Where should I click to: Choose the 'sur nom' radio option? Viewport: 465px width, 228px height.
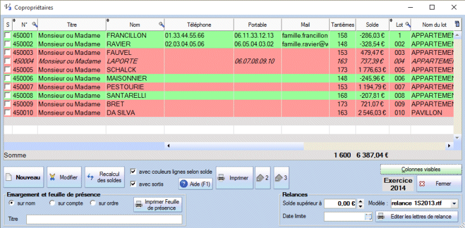12,203
